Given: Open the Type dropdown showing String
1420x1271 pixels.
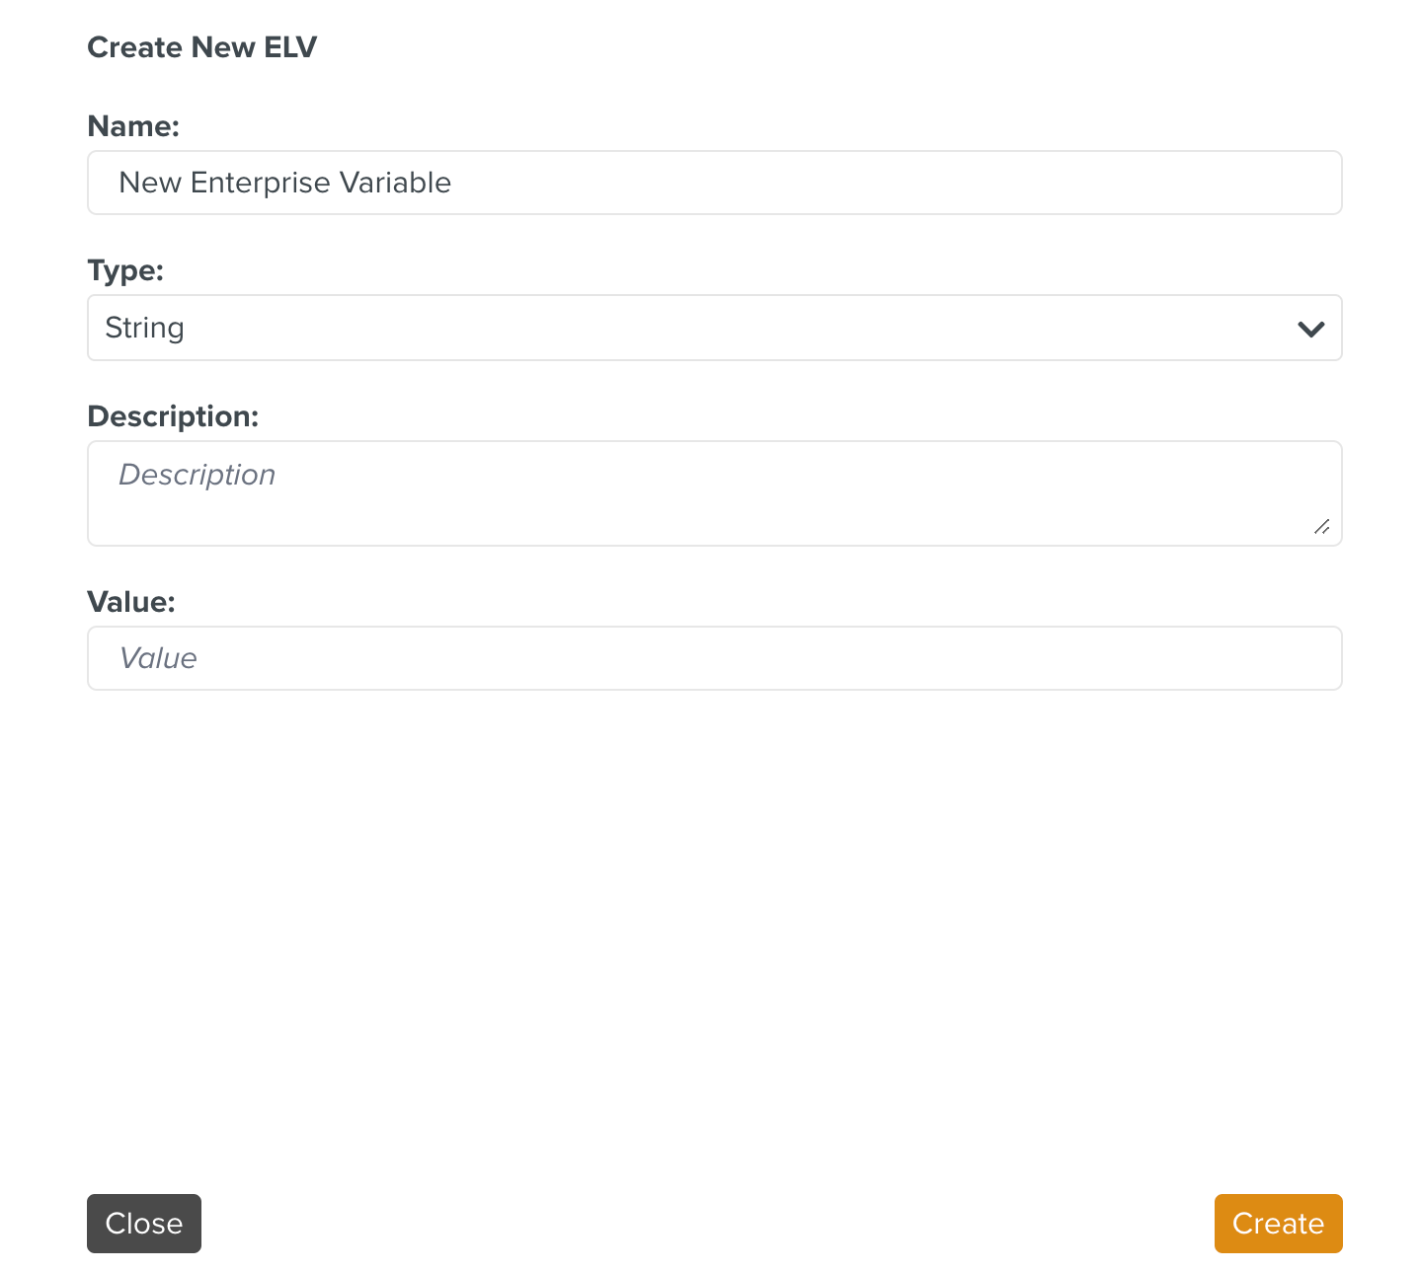Looking at the screenshot, I should (x=713, y=328).
